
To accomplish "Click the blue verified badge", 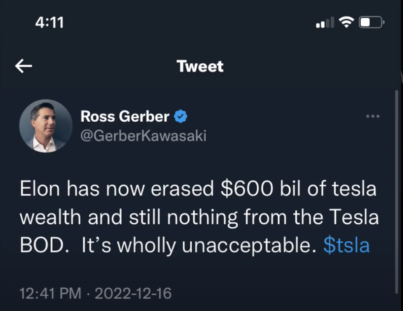I will click(181, 116).
